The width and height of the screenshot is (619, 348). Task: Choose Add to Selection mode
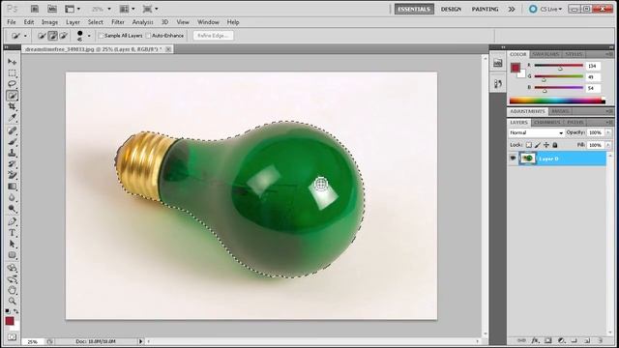coord(52,36)
